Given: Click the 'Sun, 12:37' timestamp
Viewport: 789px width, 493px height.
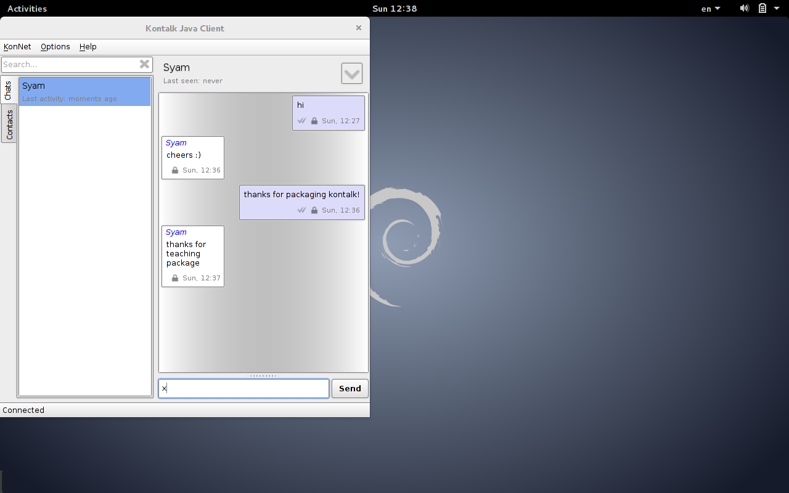Looking at the screenshot, I should [x=202, y=278].
